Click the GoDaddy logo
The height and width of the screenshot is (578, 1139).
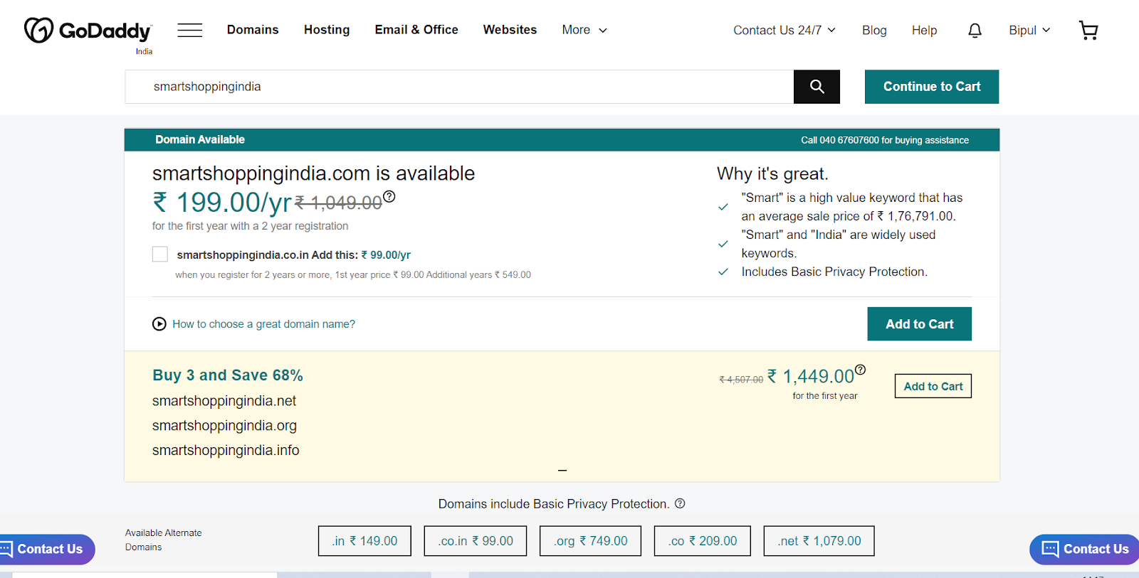(88, 31)
